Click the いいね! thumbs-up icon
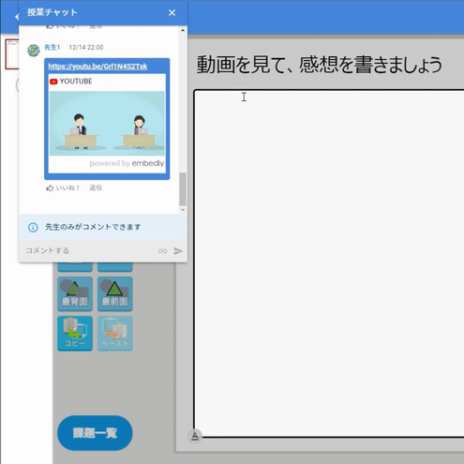The height and width of the screenshot is (464, 464). coord(50,187)
